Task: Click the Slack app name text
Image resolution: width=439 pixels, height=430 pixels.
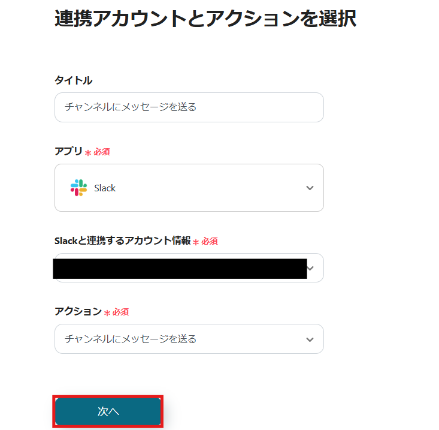Action: coord(105,188)
